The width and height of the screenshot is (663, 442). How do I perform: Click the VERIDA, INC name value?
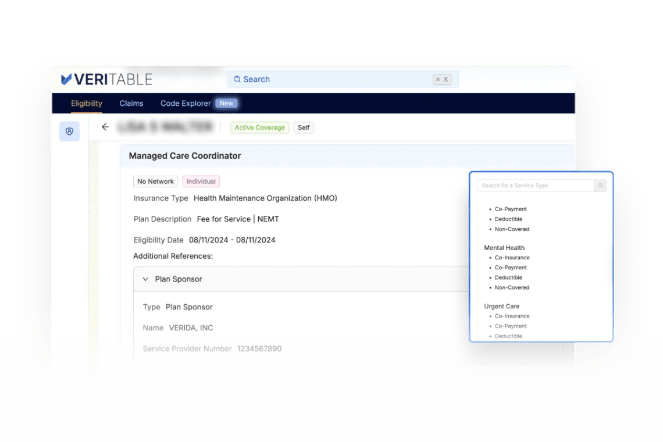(191, 328)
